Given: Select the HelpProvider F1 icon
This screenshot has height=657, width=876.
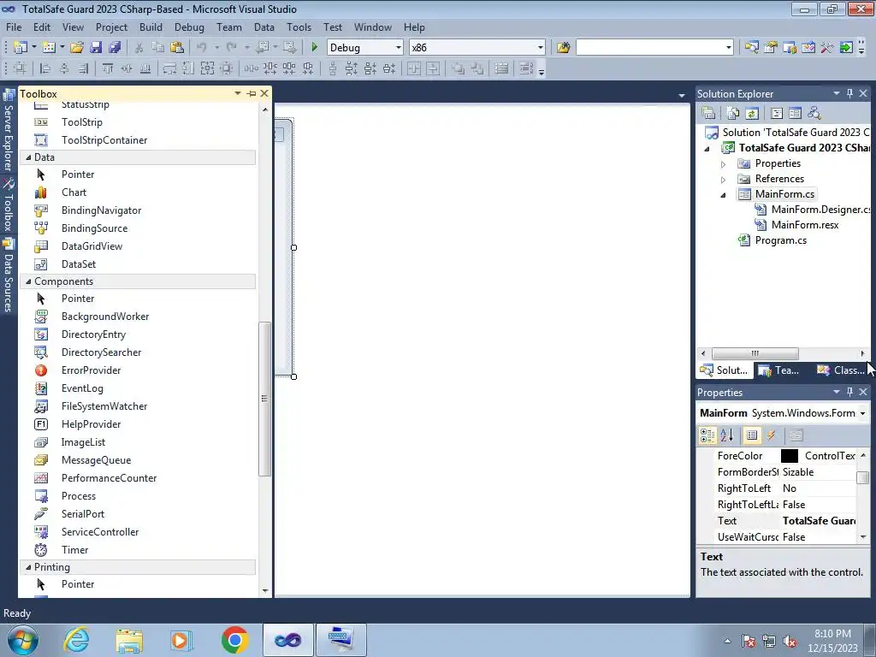Looking at the screenshot, I should click(41, 424).
